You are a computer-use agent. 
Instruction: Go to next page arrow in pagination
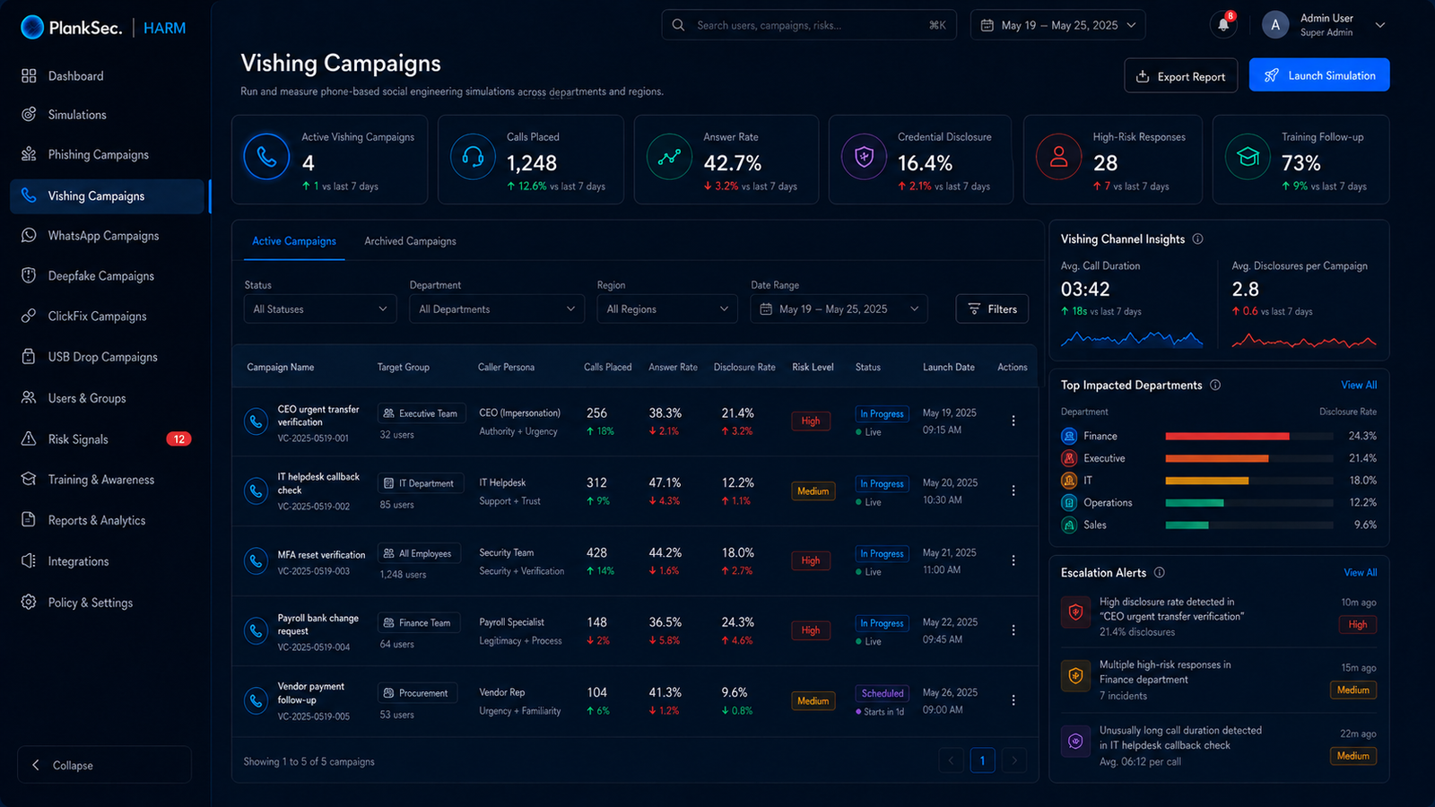click(x=1014, y=761)
